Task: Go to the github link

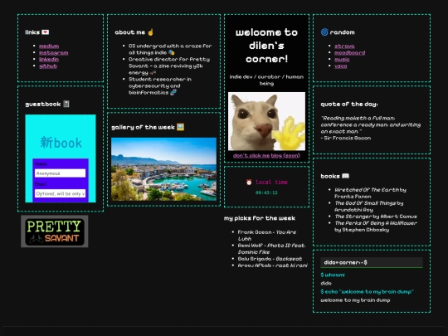Action: [48, 66]
